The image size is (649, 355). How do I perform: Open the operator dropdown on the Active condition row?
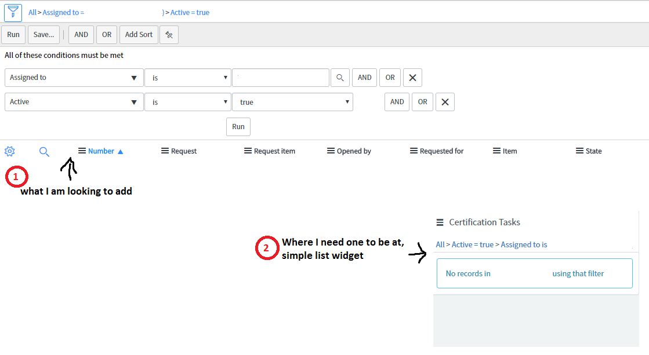click(x=187, y=101)
